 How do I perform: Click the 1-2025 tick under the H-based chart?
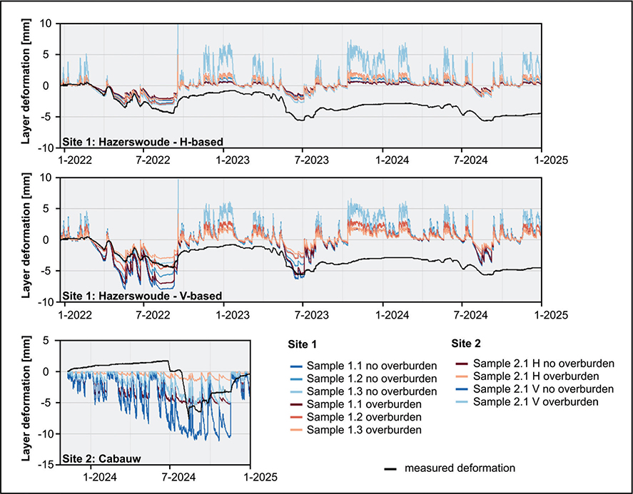553,160
